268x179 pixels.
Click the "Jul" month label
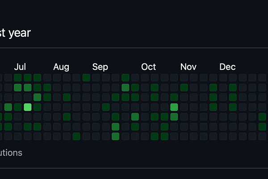tap(20, 67)
